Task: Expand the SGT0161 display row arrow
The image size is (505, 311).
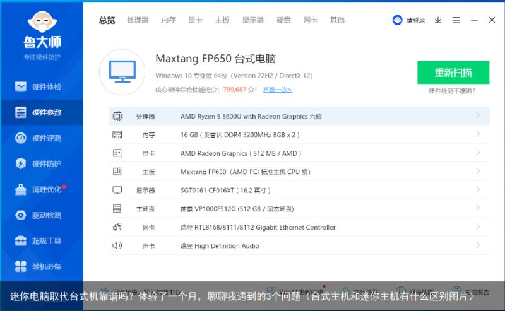Action: (x=478, y=189)
